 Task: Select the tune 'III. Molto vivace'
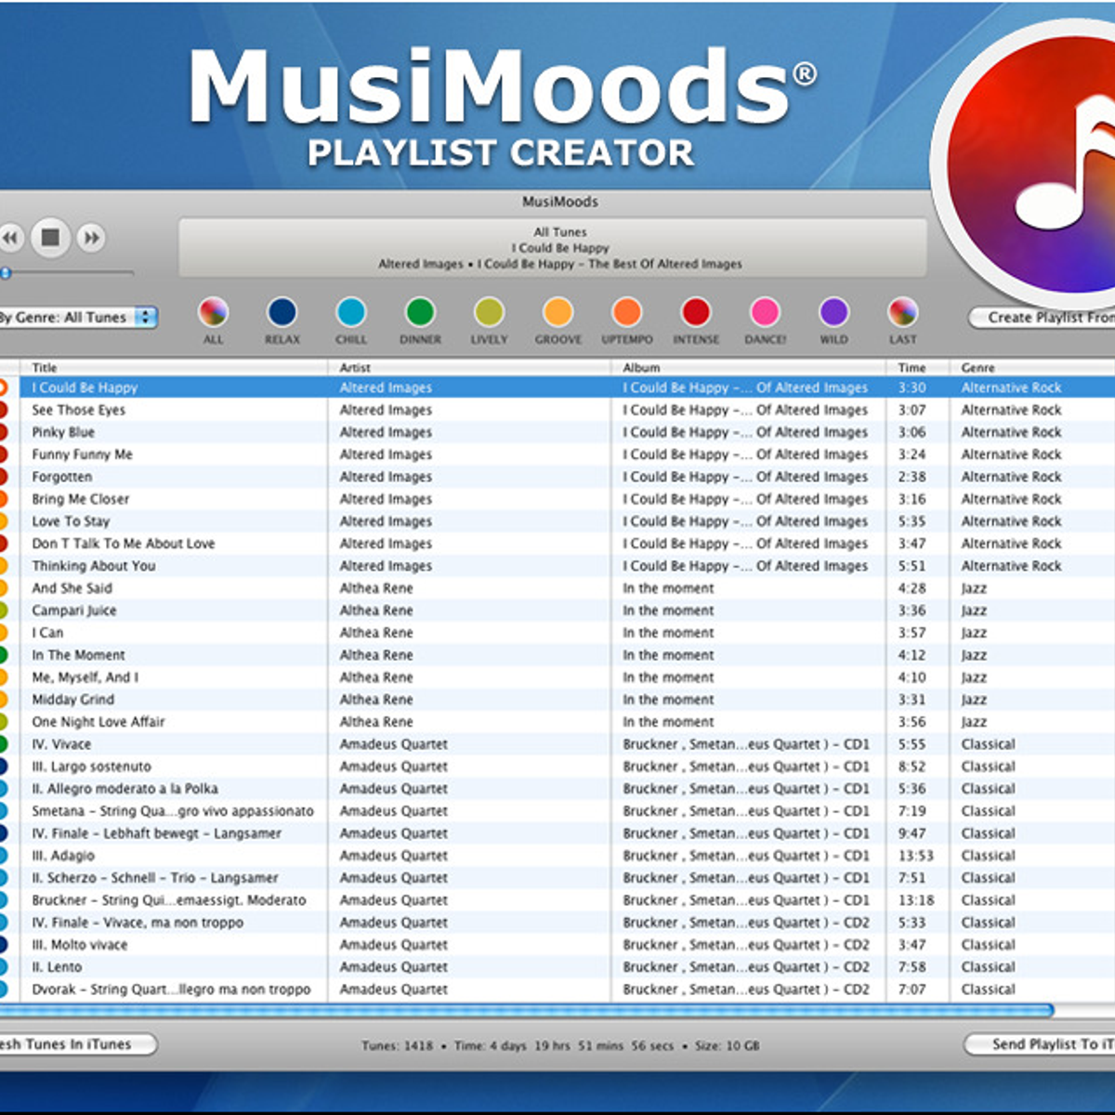tap(557, 945)
